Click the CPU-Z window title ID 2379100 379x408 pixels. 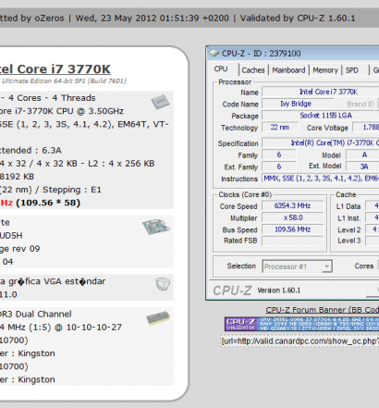(262, 54)
